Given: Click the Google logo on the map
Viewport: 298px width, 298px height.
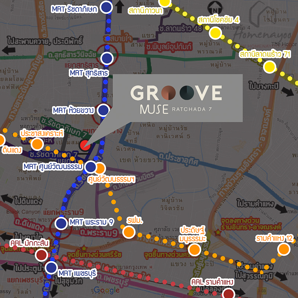Looking at the screenshot, I should pos(107,290).
